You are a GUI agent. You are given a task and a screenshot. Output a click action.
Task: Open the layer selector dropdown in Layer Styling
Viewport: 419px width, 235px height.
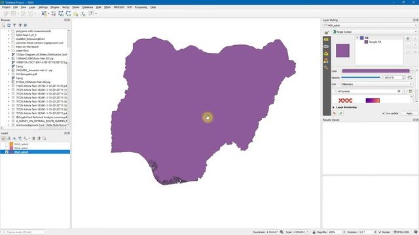[371, 25]
